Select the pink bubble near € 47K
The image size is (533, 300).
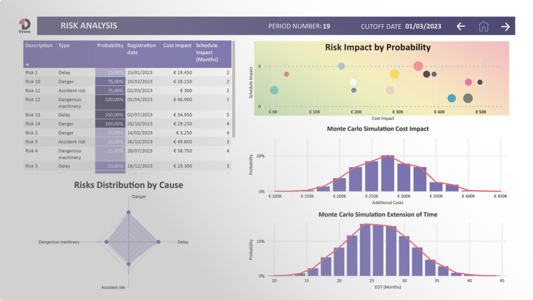pyautogui.click(x=468, y=82)
